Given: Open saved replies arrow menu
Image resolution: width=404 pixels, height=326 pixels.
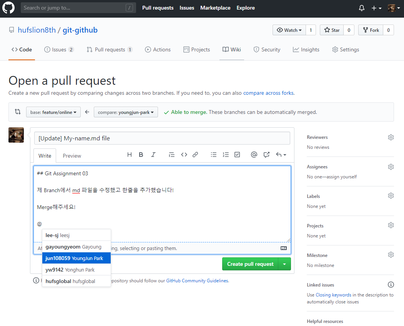Looking at the screenshot, I should click(x=281, y=155).
